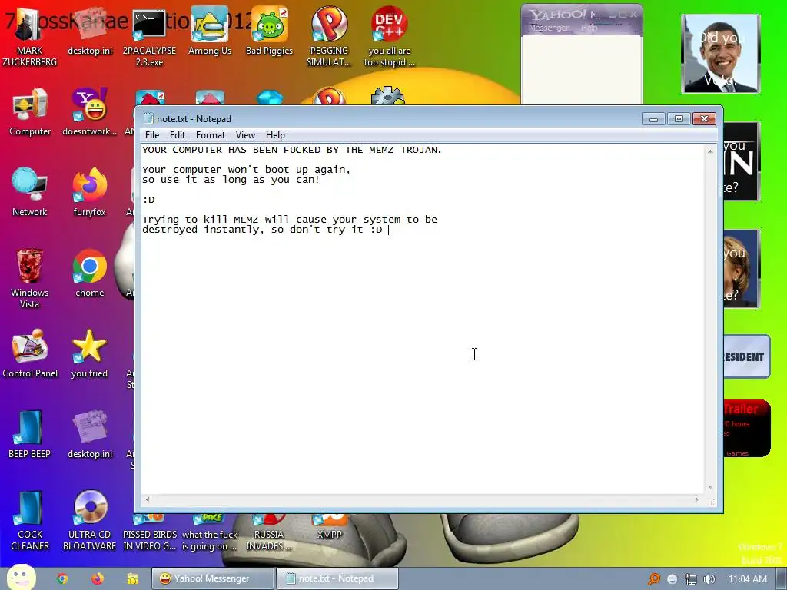Screen dimensions: 787x590
Task: Click Obama 'Did you Vote' gadget thumbnail
Action: 720,54
